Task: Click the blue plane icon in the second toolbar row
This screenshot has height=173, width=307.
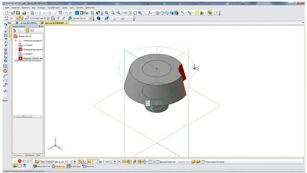Action: (106, 18)
